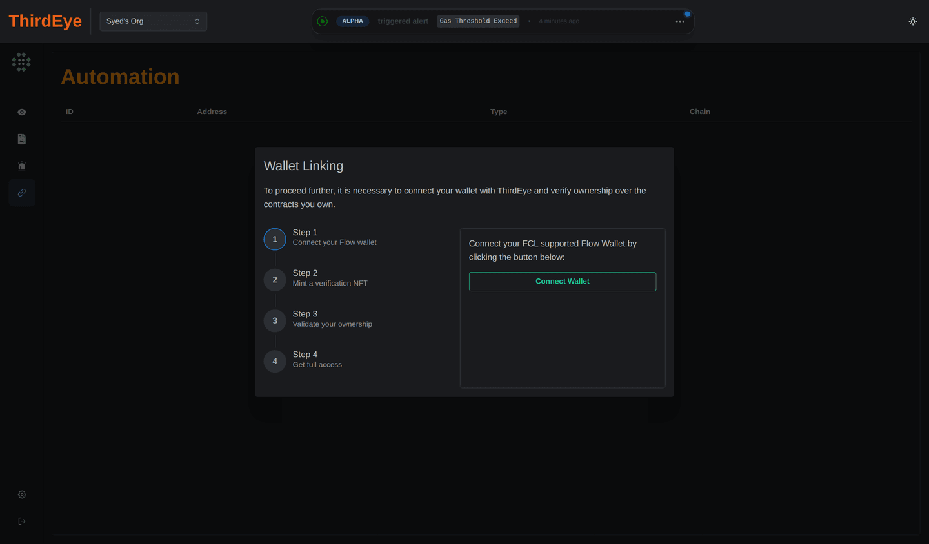Select Step 1 circle in wallet linking
Image resolution: width=929 pixels, height=544 pixels.
(275, 239)
